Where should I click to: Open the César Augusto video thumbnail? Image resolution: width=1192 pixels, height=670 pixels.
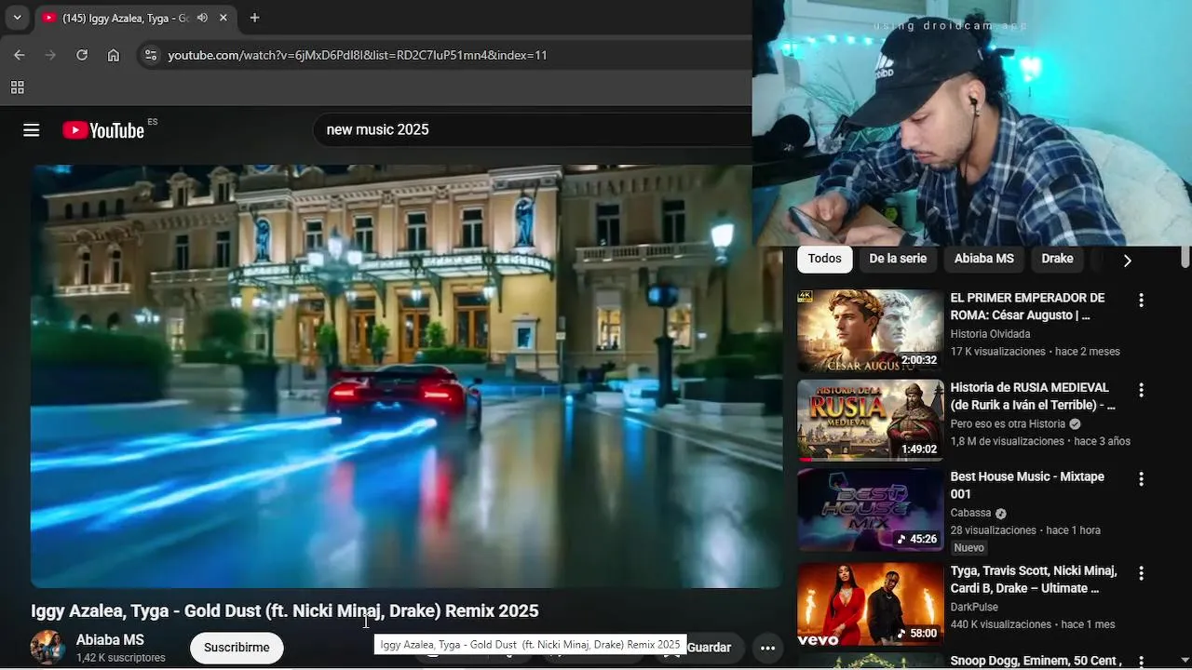[870, 330]
